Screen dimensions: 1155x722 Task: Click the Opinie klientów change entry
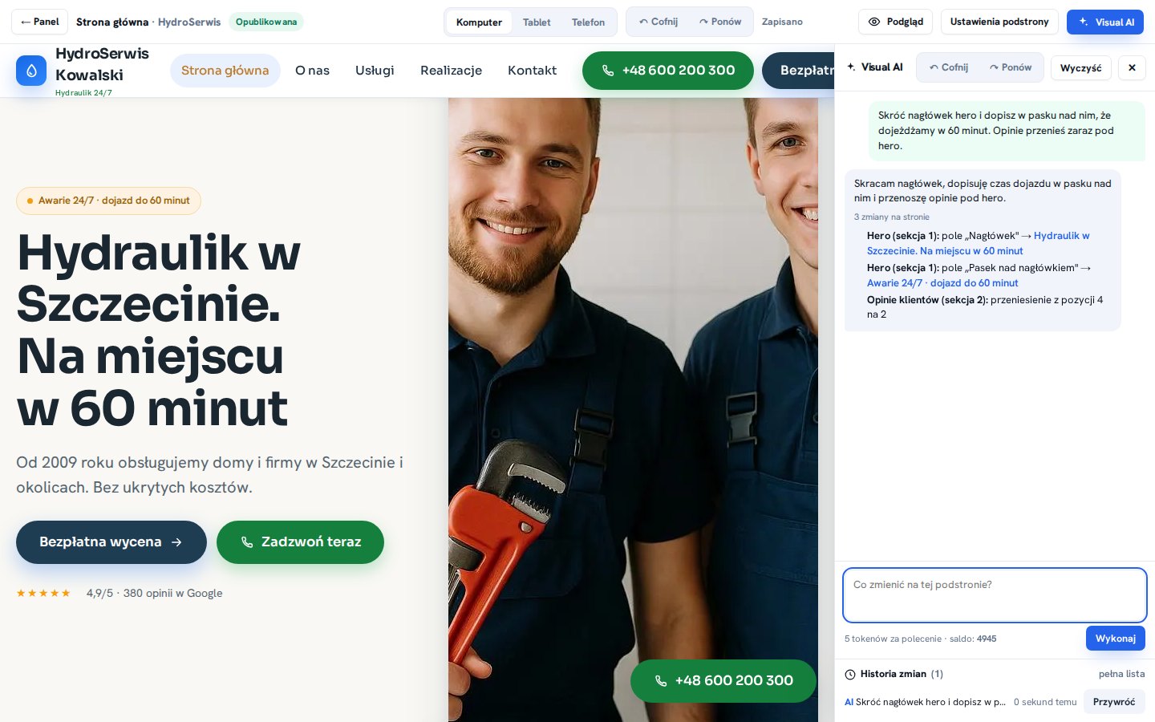[985, 306]
